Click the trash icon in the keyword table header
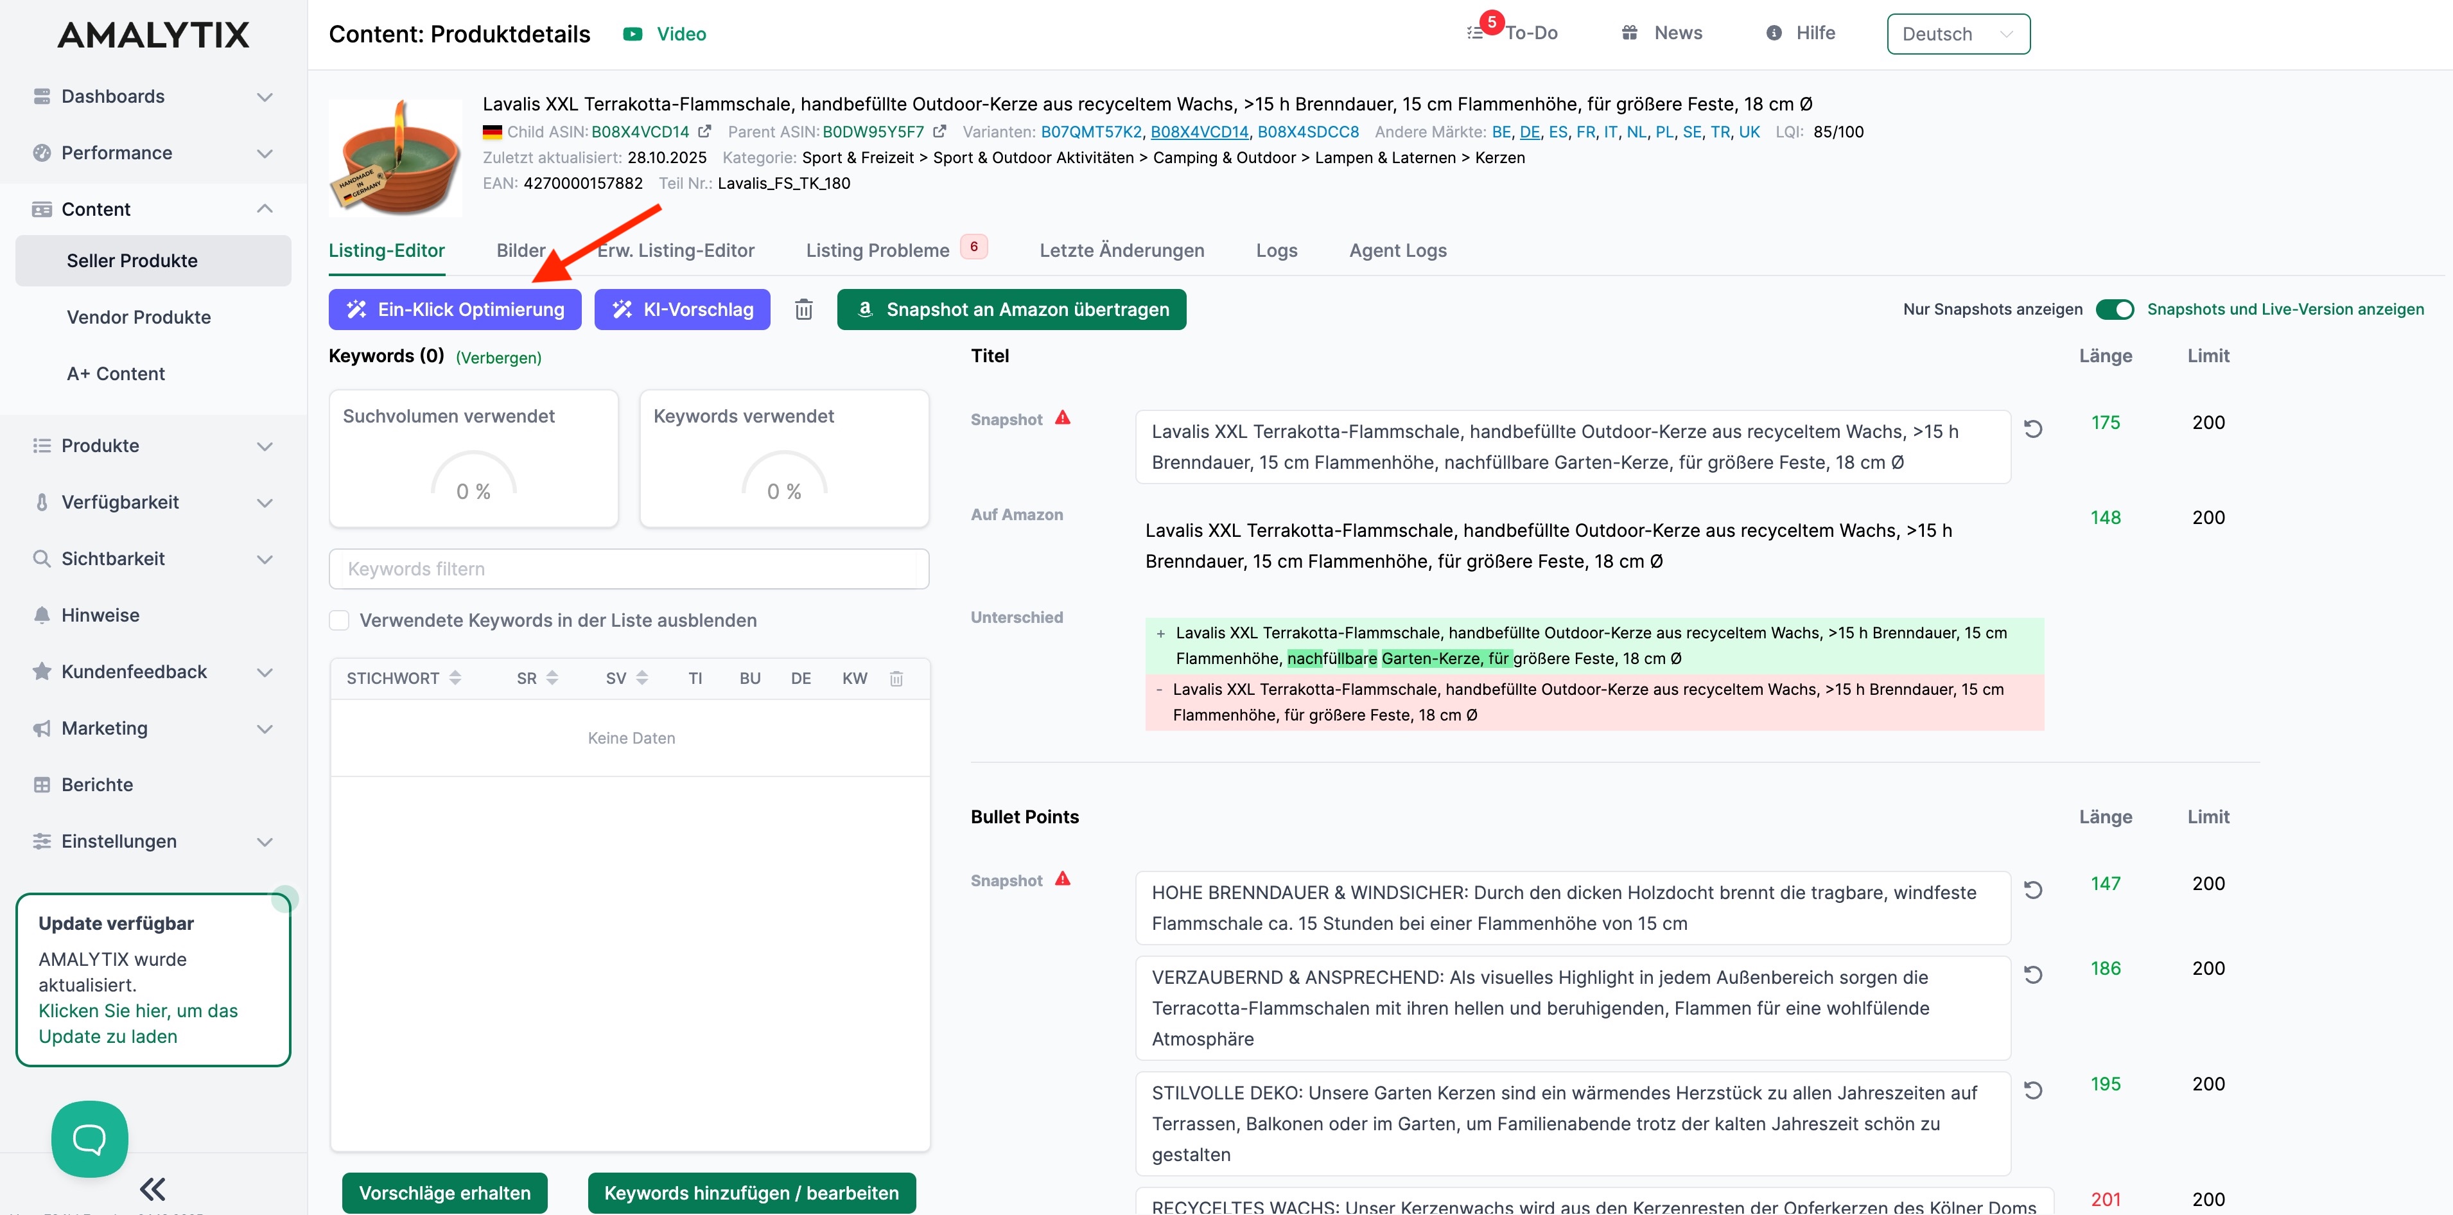The height and width of the screenshot is (1215, 2453). pos(896,678)
